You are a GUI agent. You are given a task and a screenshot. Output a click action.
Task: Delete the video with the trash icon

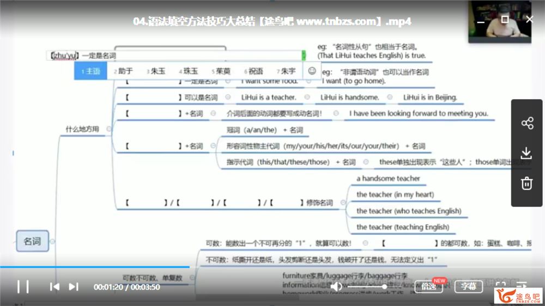[526, 183]
